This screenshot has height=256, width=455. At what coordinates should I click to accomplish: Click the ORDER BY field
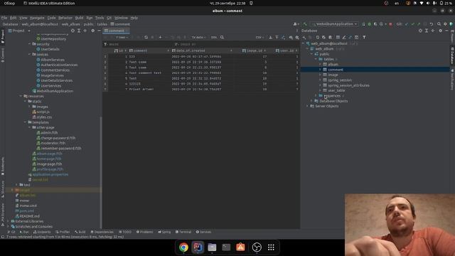[237, 44]
